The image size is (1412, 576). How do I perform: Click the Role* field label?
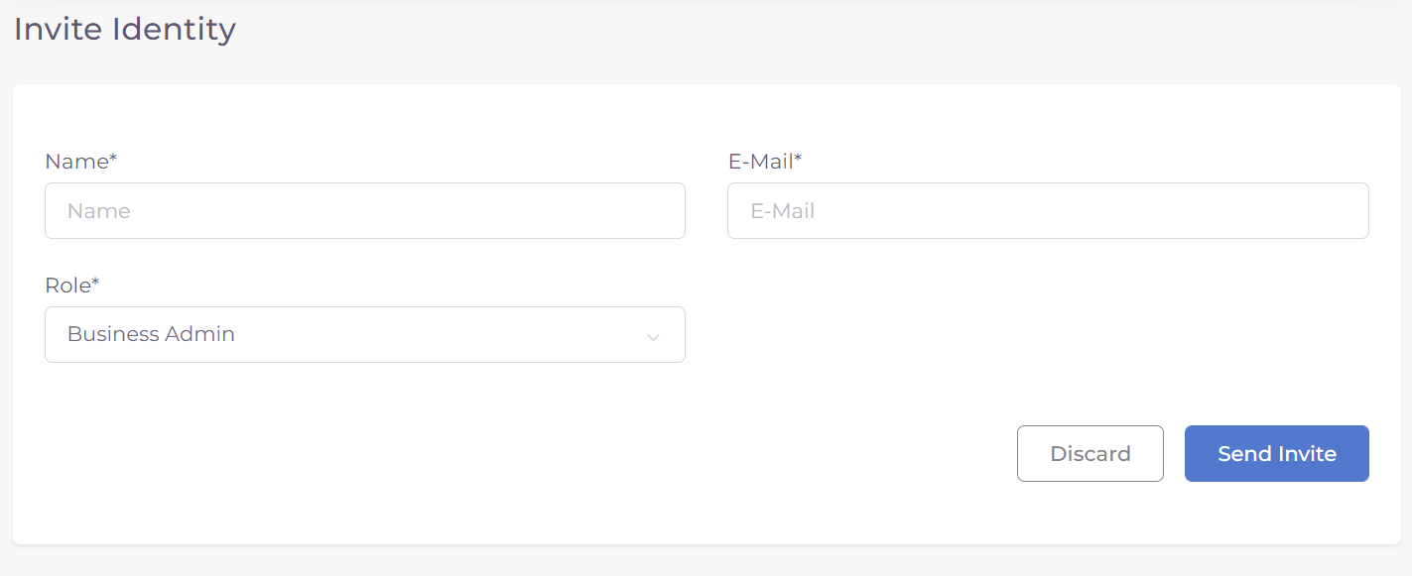click(x=72, y=286)
